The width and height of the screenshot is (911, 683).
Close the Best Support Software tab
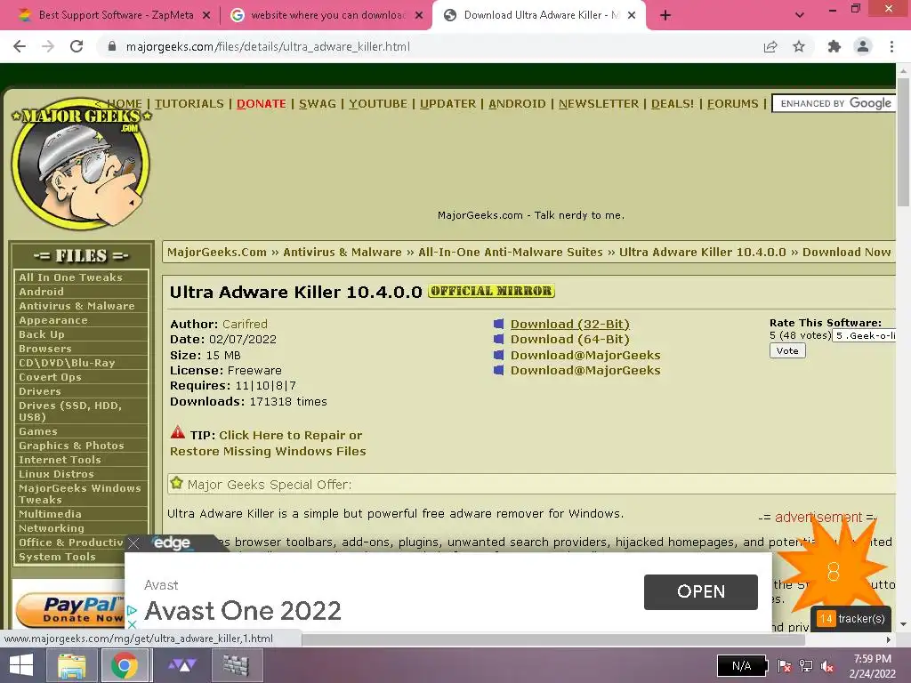[206, 16]
